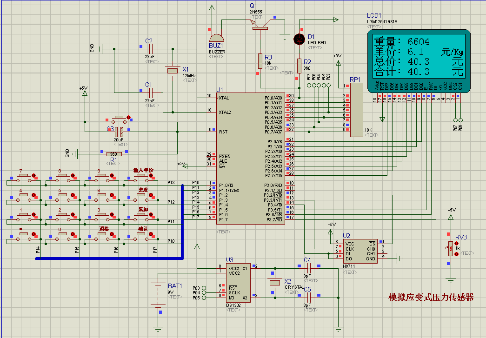
Task: Select the U3 DS1302 clock chip
Action: [x=239, y=283]
